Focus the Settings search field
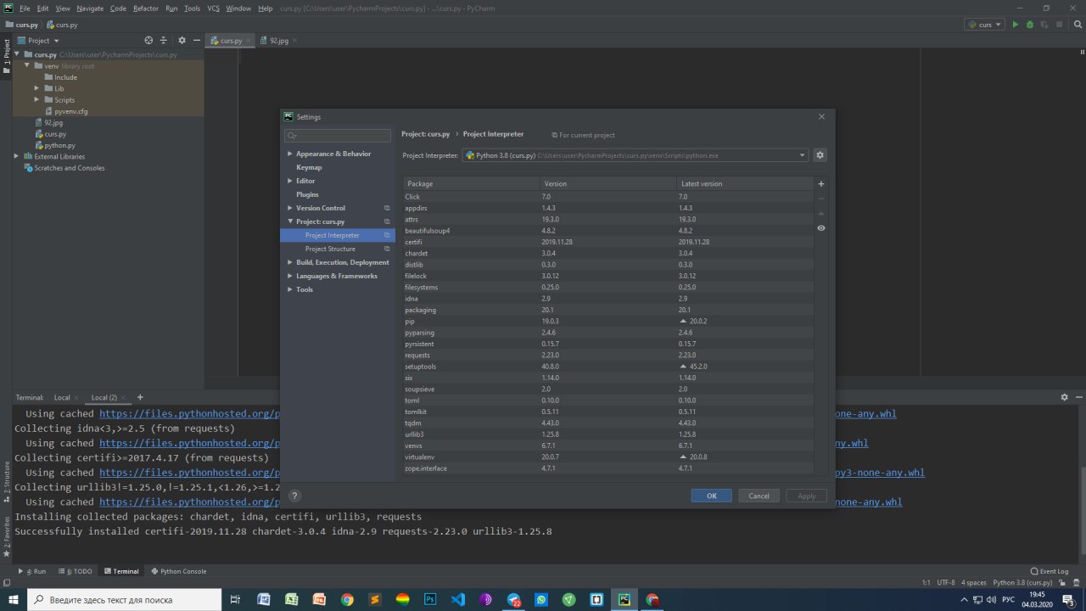Screen dimensions: 1086x611 tap(338, 136)
